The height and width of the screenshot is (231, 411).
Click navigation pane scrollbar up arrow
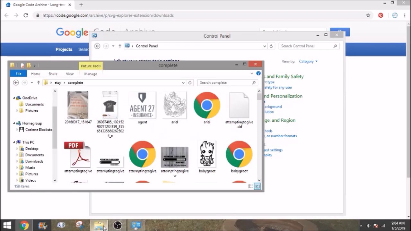pos(55,91)
